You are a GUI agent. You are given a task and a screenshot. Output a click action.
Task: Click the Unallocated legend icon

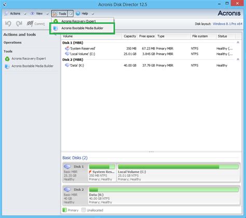click(84, 210)
